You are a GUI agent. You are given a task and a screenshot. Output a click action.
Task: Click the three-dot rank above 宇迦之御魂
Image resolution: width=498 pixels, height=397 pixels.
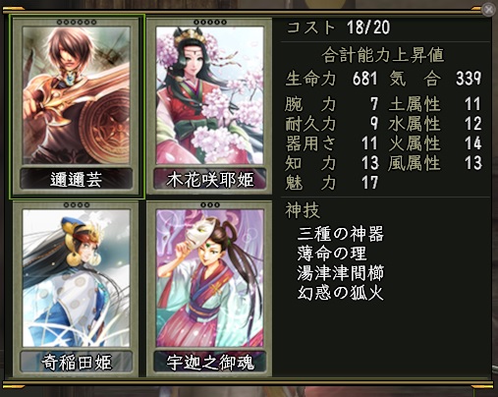tap(210, 205)
